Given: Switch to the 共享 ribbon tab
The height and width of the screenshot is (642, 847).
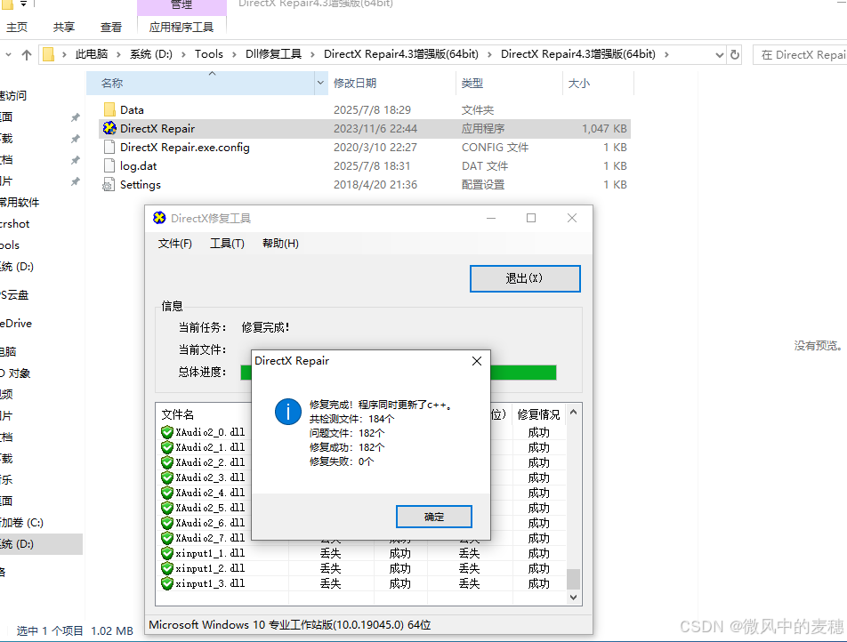Looking at the screenshot, I should [64, 27].
